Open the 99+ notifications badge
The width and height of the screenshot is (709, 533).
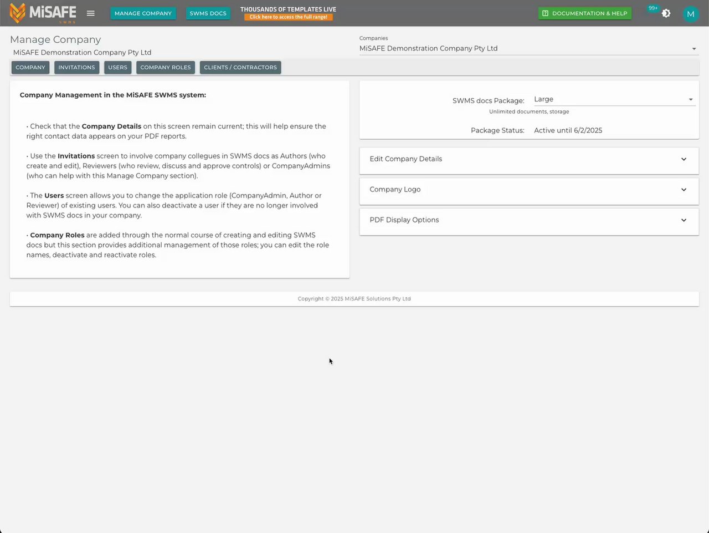point(653,8)
